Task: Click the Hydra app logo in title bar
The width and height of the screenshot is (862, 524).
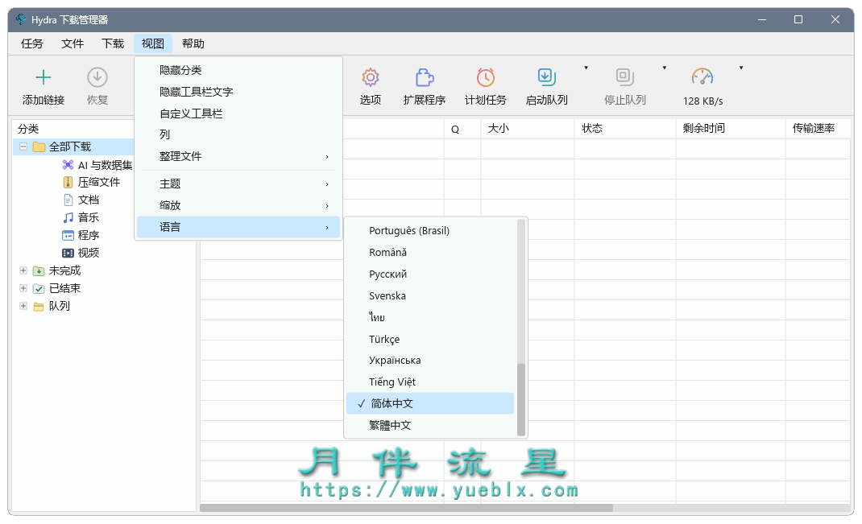Action: click(x=21, y=19)
